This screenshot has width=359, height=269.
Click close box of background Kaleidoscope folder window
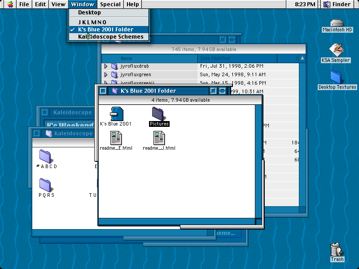pos(36,133)
